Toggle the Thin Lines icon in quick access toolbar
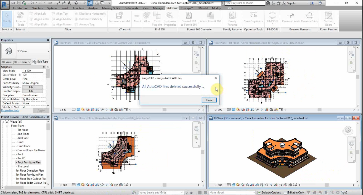 coord(90,3)
